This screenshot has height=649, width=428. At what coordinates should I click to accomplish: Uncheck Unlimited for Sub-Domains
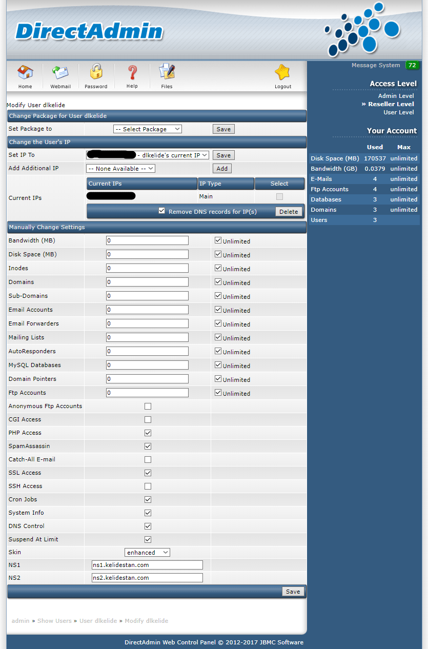pyautogui.click(x=218, y=295)
